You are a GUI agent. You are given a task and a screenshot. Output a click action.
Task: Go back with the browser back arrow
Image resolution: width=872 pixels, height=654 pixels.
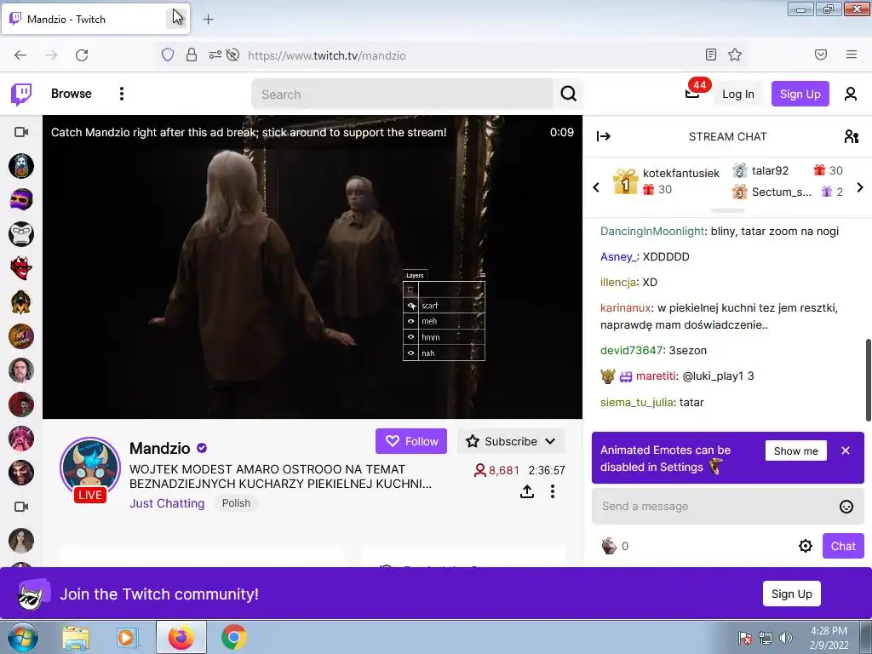tap(20, 54)
